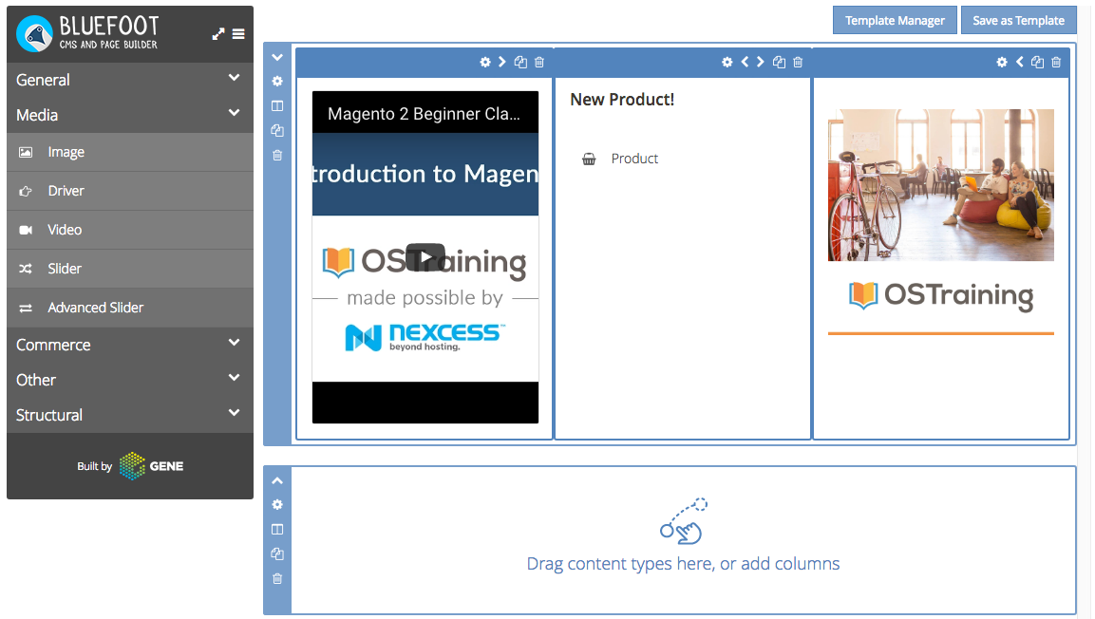This screenshot has width=1095, height=619.
Task: Open New Product column settings gear
Action: (x=727, y=62)
